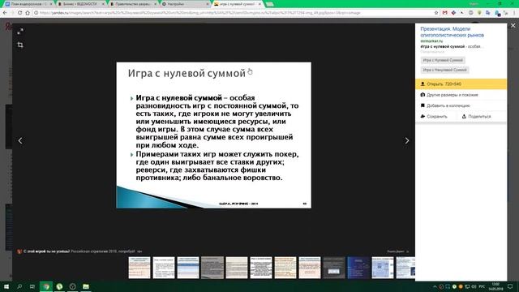The image size is (519, 292).
Task: Click the related tag 'Игра с Нулевой Суммой'
Action: coord(443,60)
